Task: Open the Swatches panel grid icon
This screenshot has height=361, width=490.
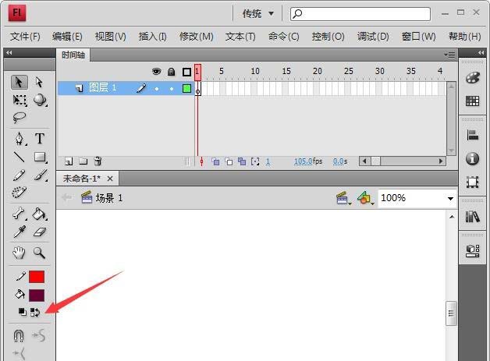Action: click(472, 101)
